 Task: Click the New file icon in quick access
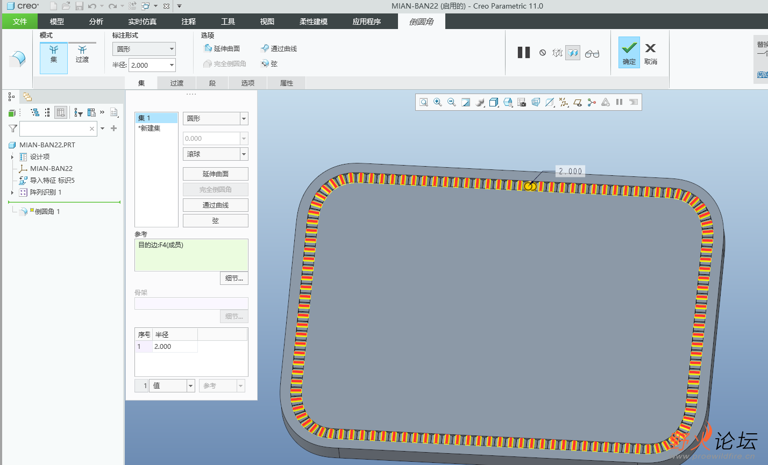pos(53,6)
